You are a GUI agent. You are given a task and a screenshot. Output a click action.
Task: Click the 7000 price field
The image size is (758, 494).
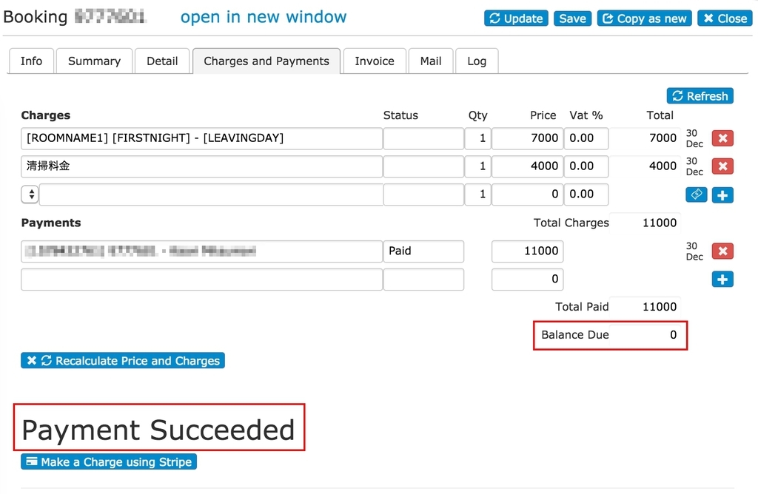pos(527,138)
